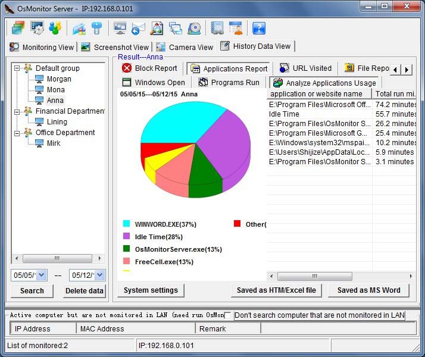
Task: Click purple Idle Time legend swatch
Action: 126,236
